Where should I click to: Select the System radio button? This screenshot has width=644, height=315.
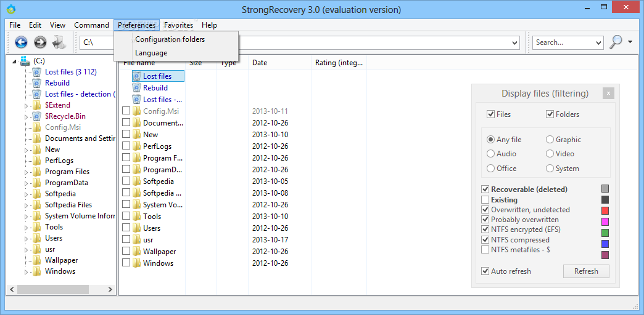click(550, 169)
